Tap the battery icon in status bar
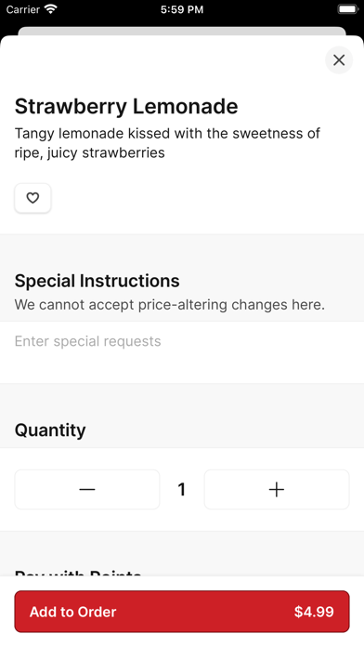The width and height of the screenshot is (364, 647). 348,9
